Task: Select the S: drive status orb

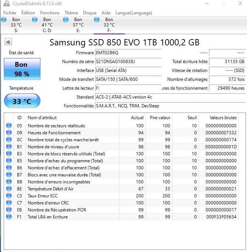Action: (4, 20)
